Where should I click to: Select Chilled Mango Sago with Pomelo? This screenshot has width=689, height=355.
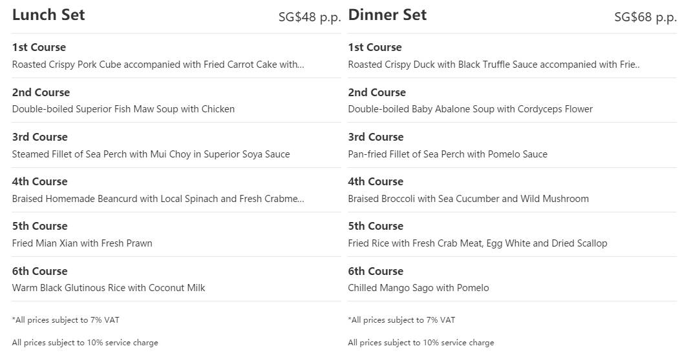pos(418,288)
